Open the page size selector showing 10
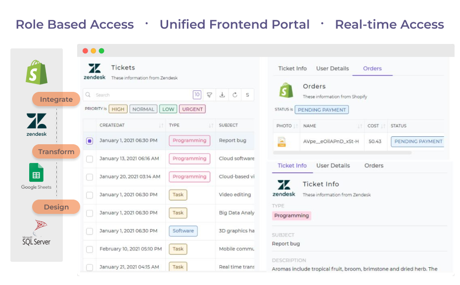 click(197, 95)
